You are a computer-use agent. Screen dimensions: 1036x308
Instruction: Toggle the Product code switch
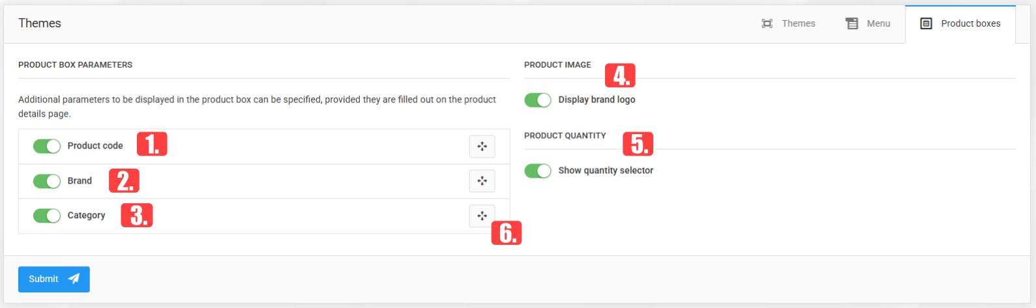(47, 146)
